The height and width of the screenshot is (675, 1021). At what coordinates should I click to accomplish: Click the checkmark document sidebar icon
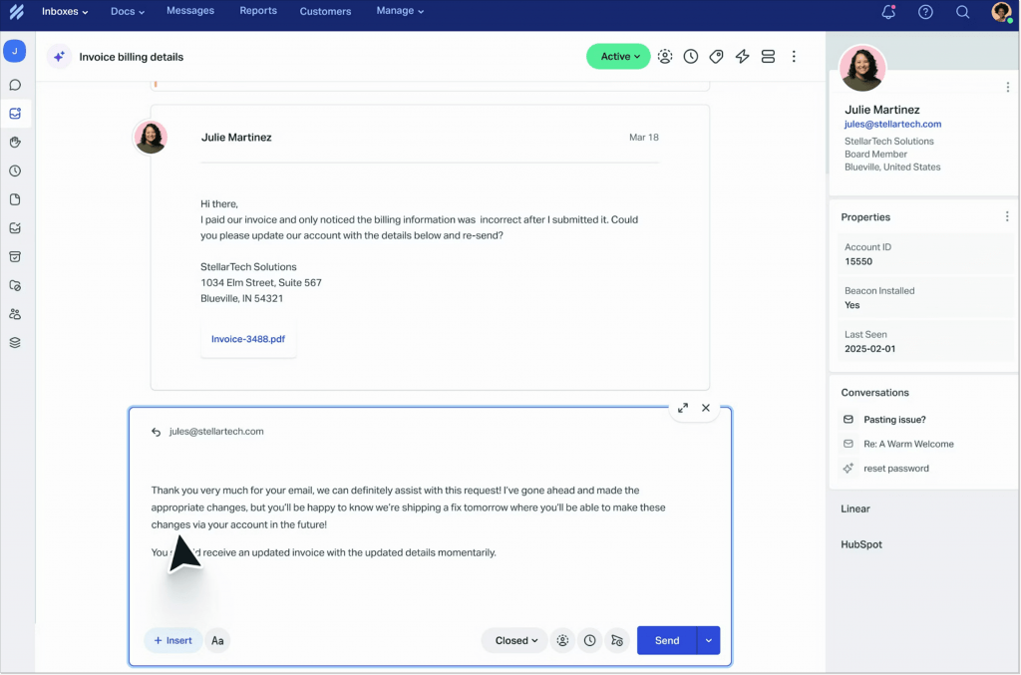(15, 227)
